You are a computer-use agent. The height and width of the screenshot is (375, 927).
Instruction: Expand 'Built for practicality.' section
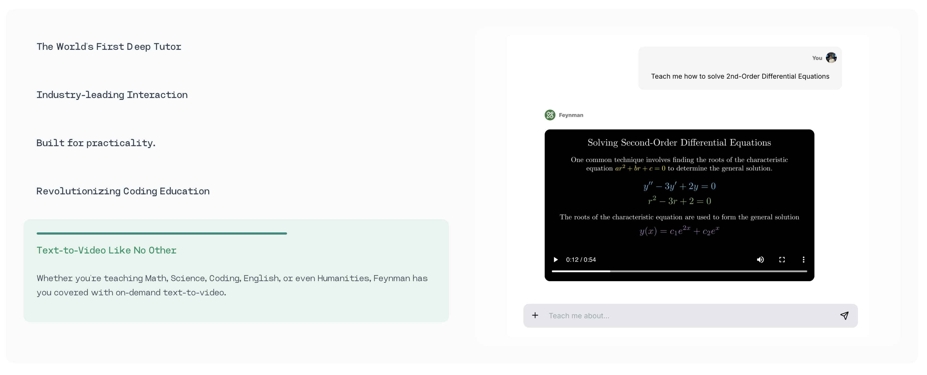tap(96, 143)
